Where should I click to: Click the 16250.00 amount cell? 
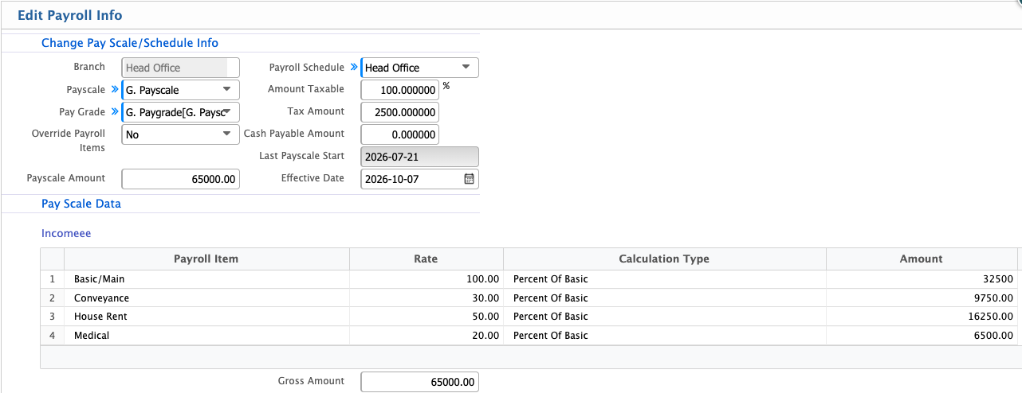pyautogui.click(x=922, y=317)
